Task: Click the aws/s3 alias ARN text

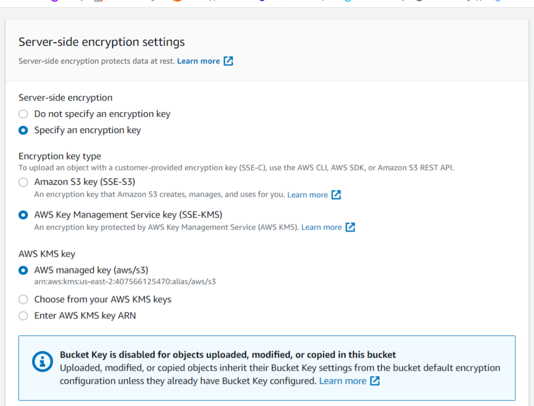Action: pyautogui.click(x=125, y=282)
